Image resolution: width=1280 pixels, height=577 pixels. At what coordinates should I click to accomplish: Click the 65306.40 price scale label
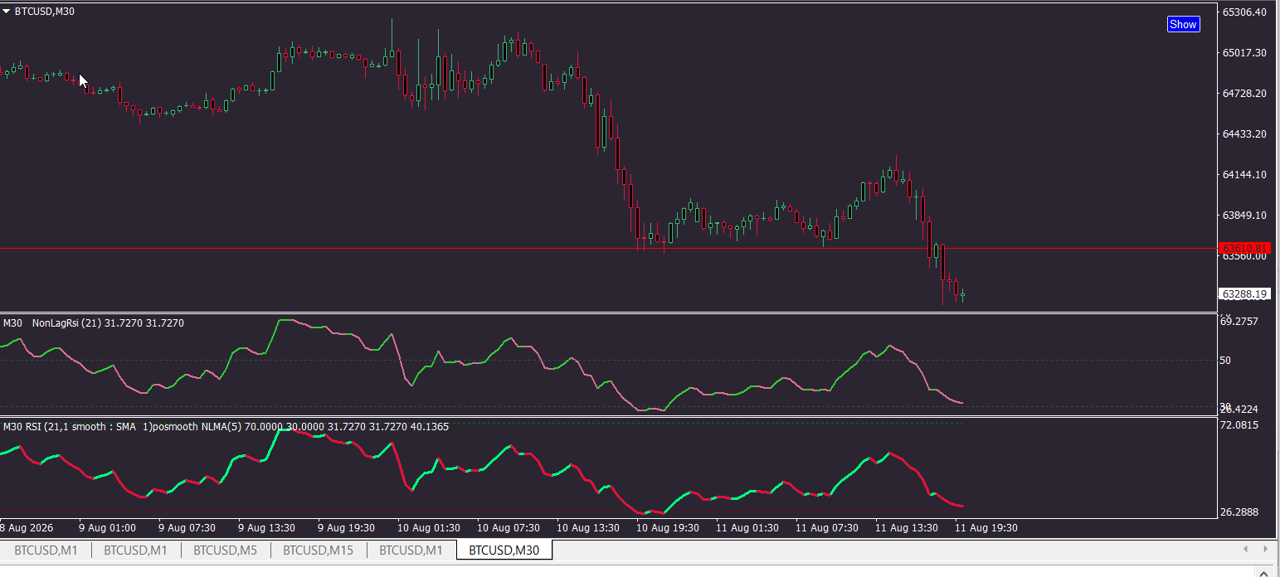[x=1244, y=12]
